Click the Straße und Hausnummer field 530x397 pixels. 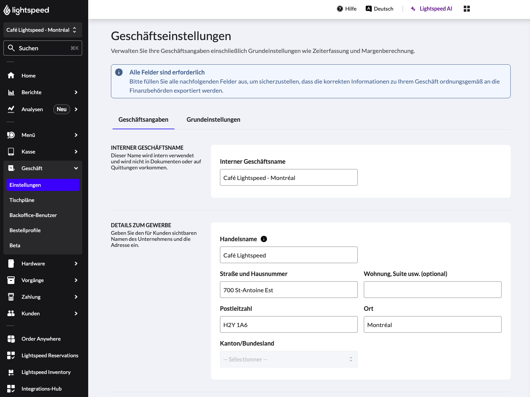coord(289,290)
